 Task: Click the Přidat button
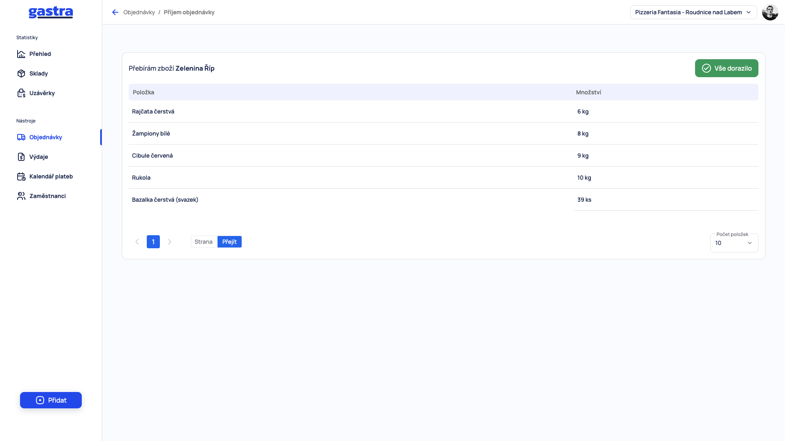pos(51,400)
